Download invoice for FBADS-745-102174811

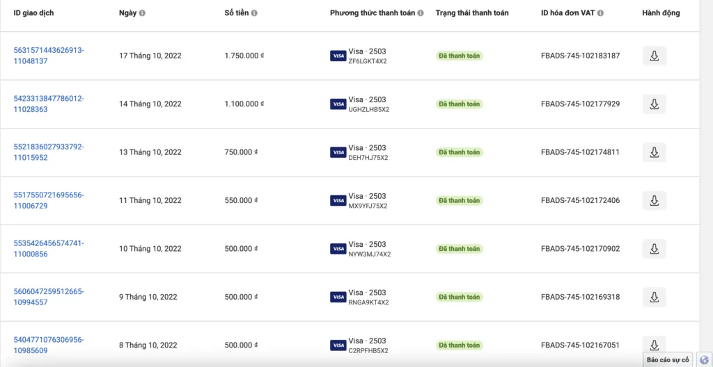655,152
